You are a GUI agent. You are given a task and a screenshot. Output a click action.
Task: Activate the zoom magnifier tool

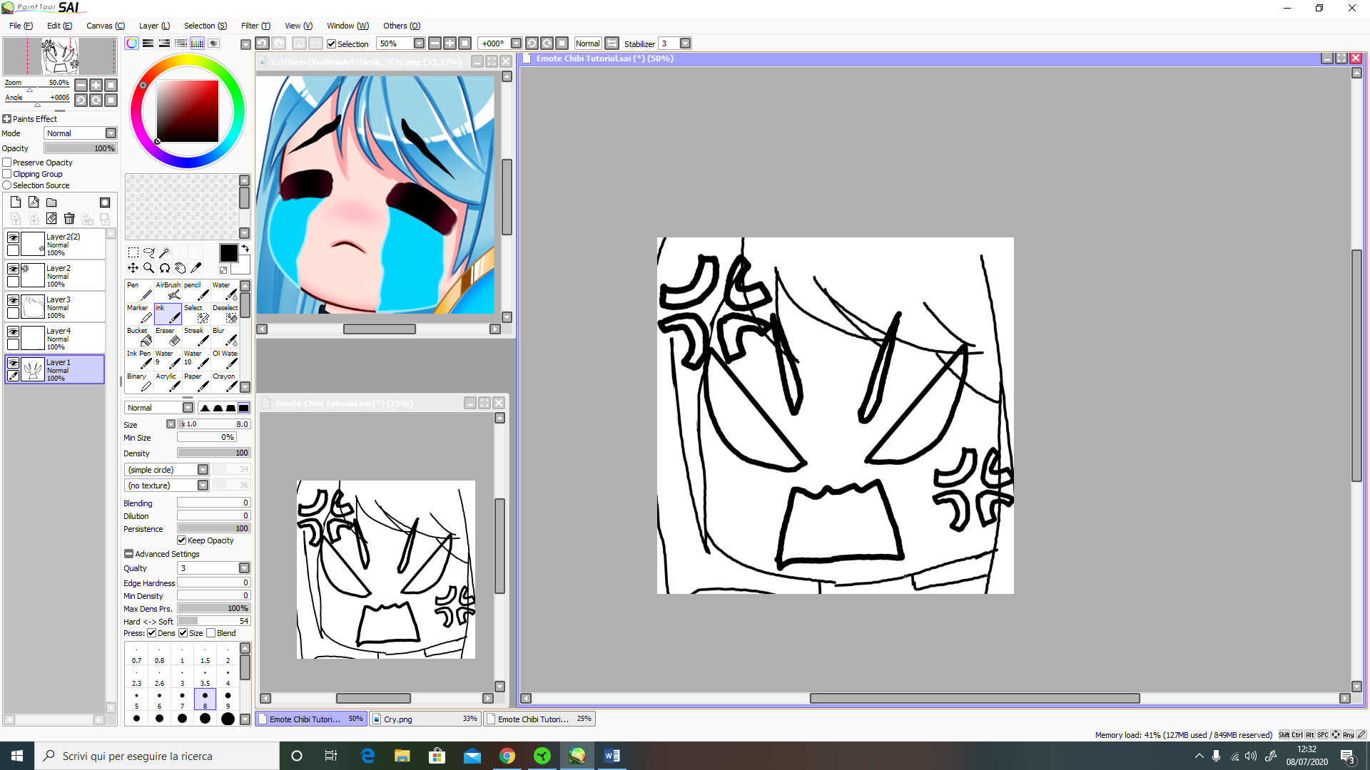[149, 268]
